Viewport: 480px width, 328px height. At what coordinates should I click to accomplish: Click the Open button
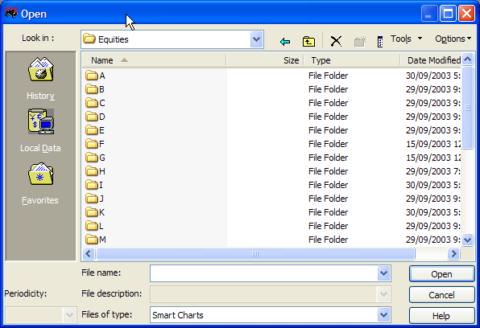pyautogui.click(x=441, y=274)
